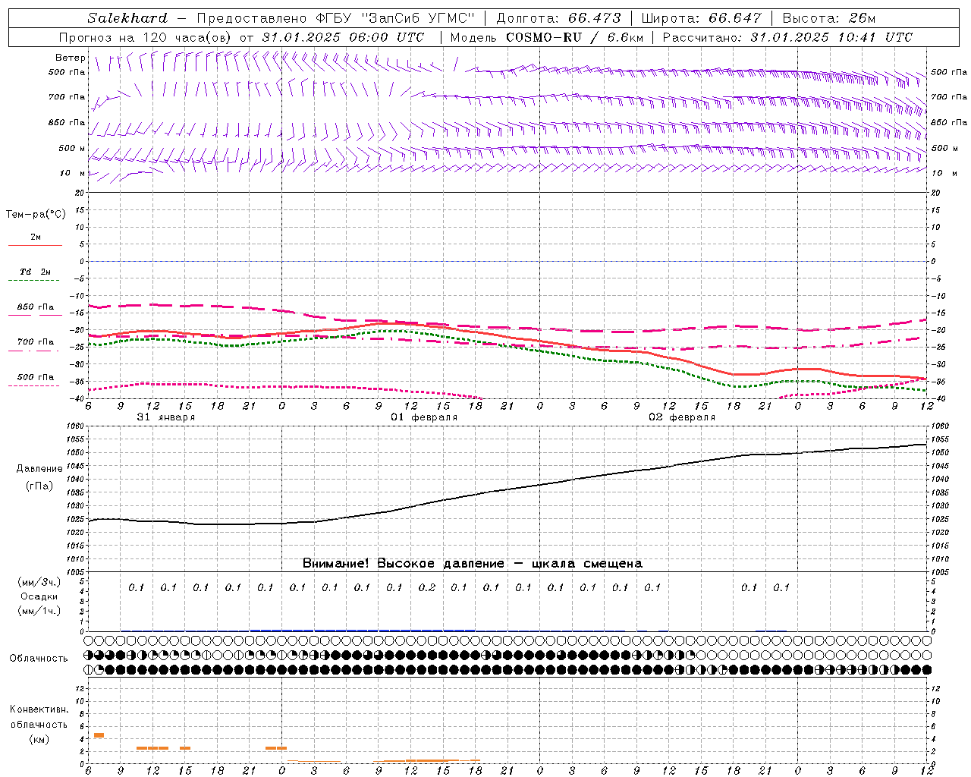The width and height of the screenshot is (971, 777).
Task: Click the '01 февраля' date label
Action: coord(424,417)
